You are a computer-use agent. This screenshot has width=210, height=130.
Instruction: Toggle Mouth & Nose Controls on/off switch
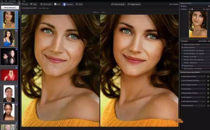pos(208,93)
